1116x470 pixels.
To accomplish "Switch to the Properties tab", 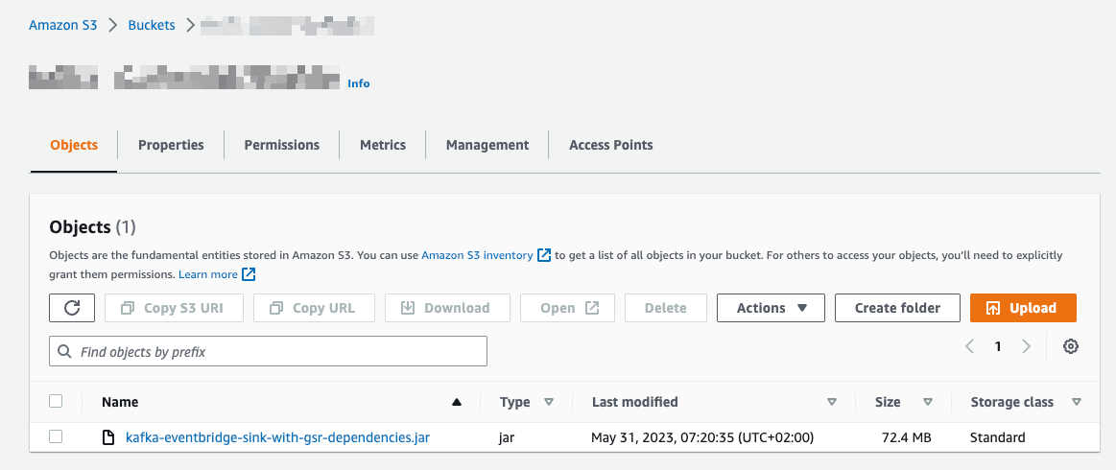I will 171,145.
